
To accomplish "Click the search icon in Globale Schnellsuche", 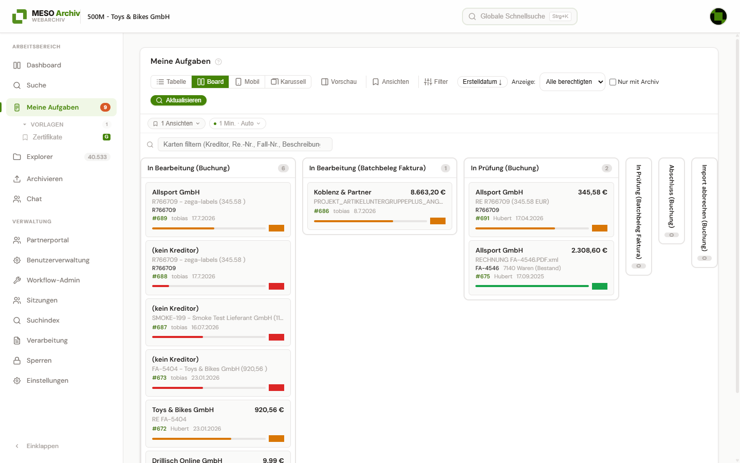I will [x=472, y=16].
